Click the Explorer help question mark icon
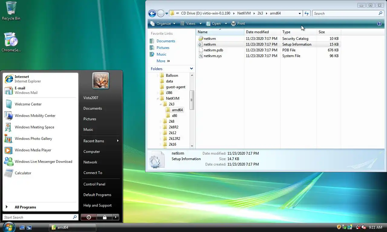This screenshot has height=232, width=387. pyautogui.click(x=379, y=24)
